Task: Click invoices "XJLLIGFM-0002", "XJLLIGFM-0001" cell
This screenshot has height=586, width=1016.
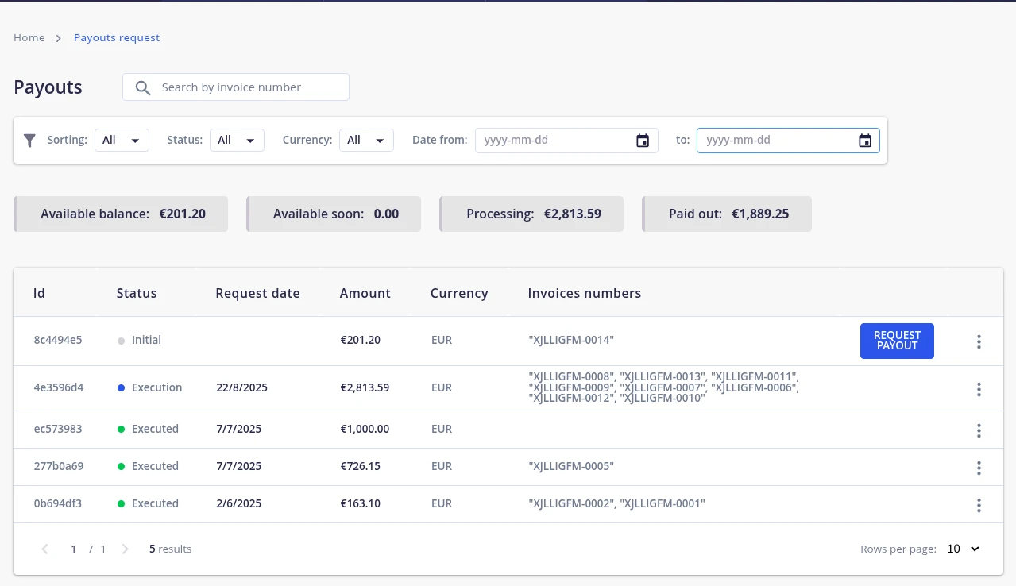Action: [x=617, y=503]
